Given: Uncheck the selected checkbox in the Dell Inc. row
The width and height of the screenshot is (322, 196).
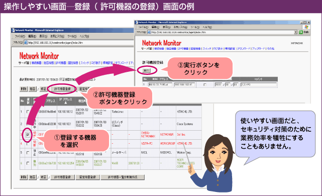Looking at the screenshot, I should pos(28,135).
